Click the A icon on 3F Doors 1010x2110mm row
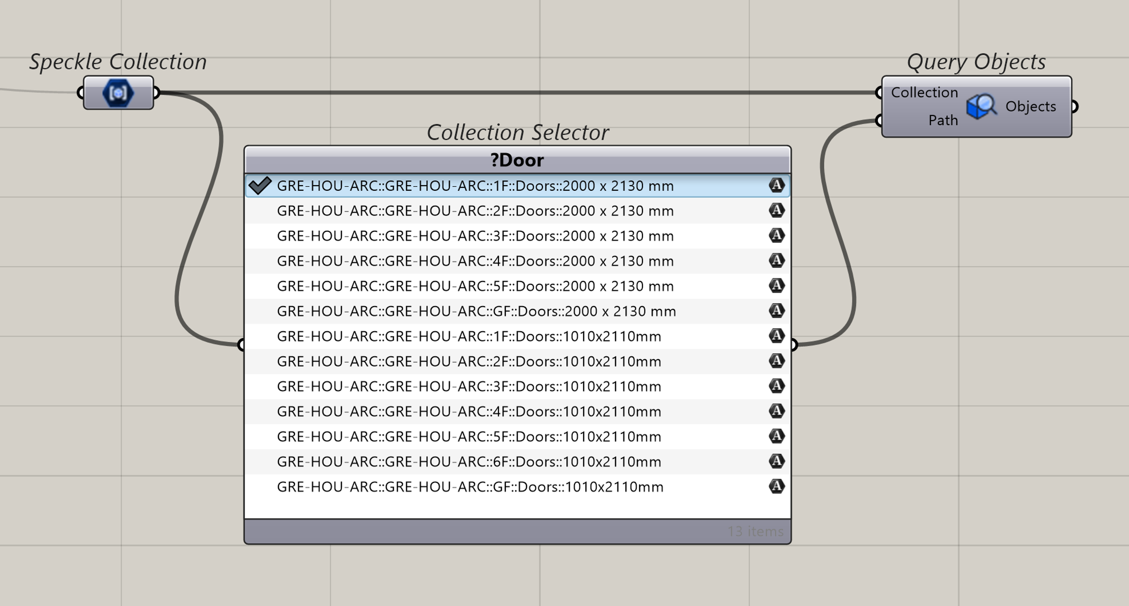Image resolution: width=1129 pixels, height=606 pixels. tap(776, 386)
